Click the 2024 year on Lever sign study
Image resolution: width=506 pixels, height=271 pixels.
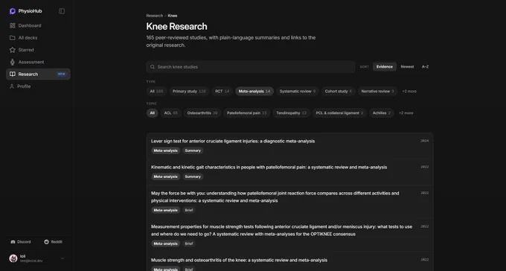425,141
